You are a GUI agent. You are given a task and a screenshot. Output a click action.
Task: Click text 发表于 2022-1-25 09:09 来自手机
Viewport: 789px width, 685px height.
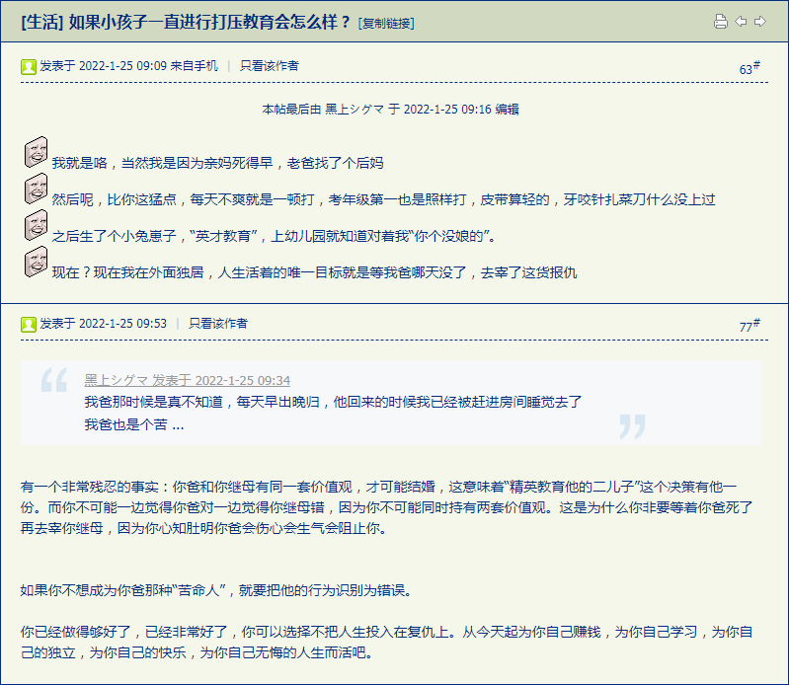(128, 66)
